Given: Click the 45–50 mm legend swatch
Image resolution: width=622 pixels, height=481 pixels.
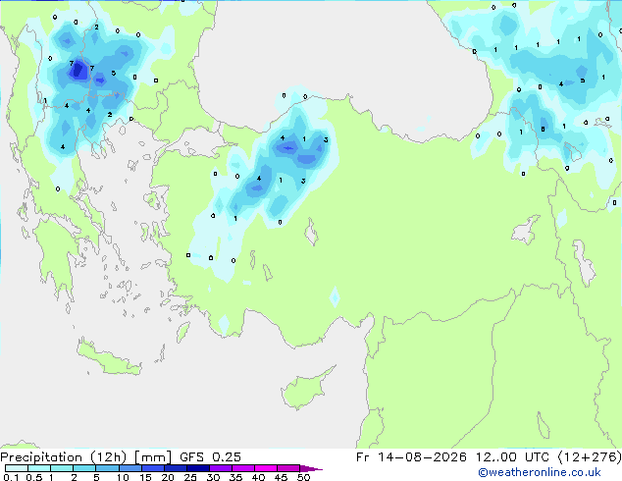Looking at the screenshot, I should tap(288, 468).
